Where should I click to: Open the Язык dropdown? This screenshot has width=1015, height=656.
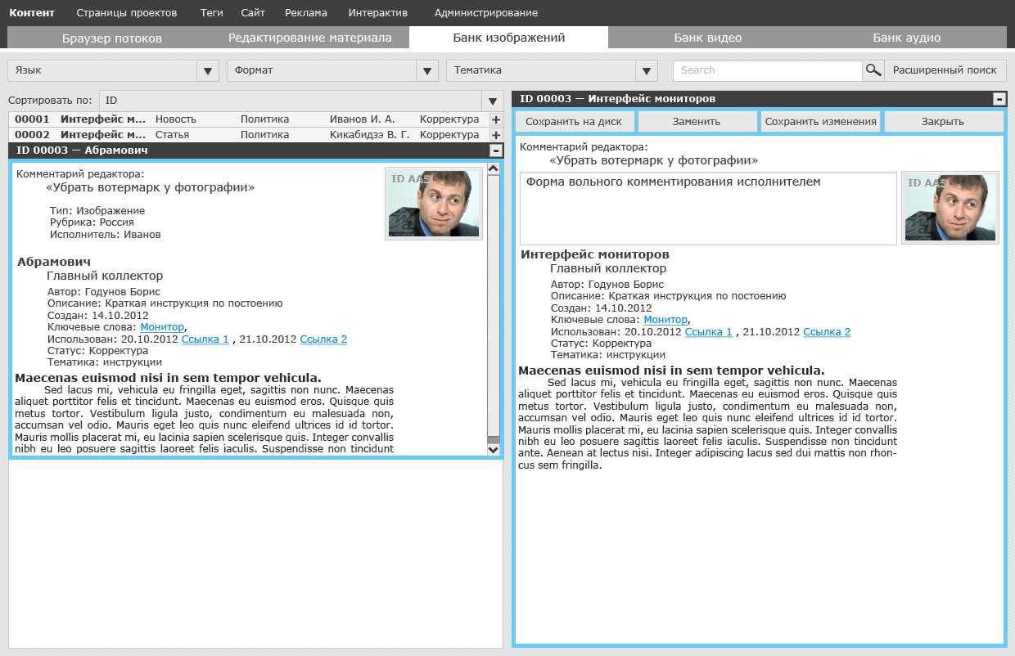[113, 70]
